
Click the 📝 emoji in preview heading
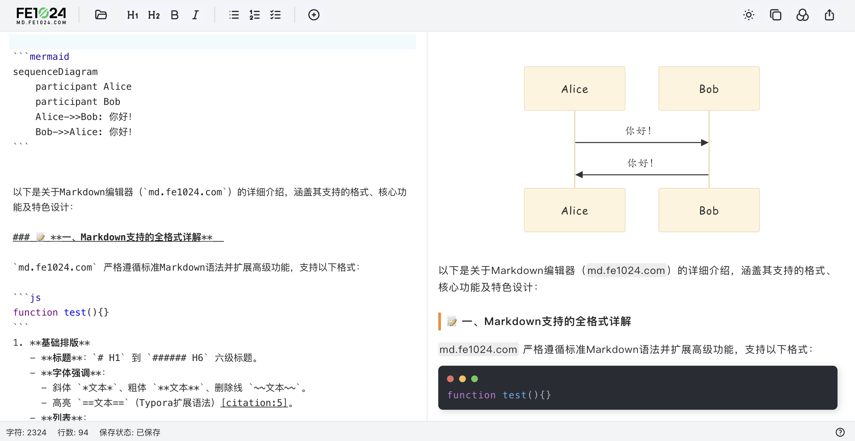pos(452,321)
